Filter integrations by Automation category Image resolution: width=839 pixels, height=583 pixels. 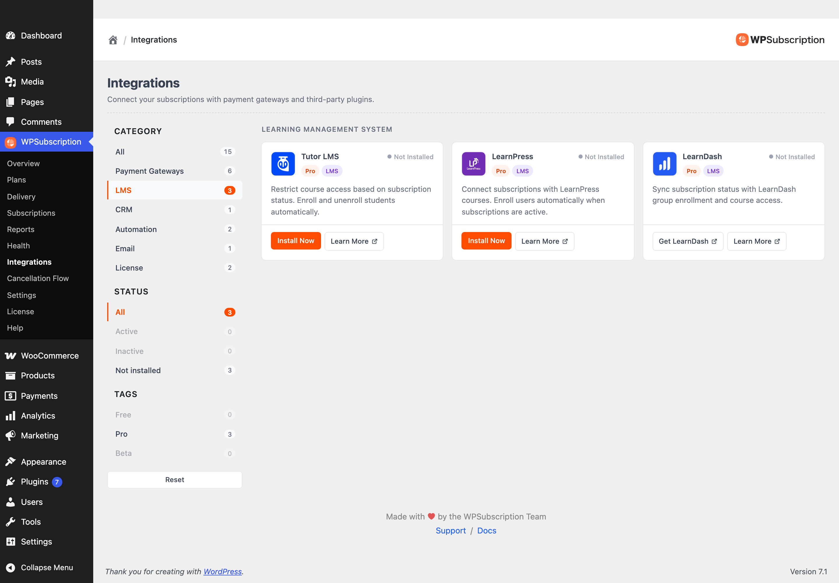click(175, 229)
